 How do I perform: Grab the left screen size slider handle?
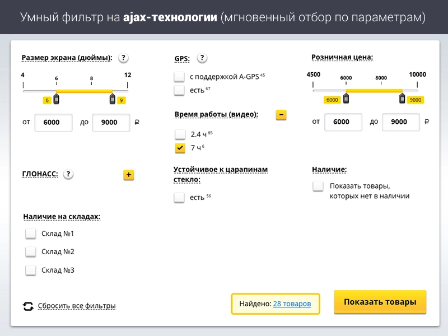point(56,99)
